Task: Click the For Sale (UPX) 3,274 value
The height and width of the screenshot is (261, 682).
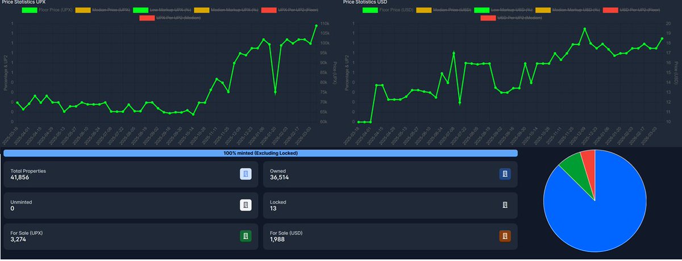Action: click(x=18, y=239)
